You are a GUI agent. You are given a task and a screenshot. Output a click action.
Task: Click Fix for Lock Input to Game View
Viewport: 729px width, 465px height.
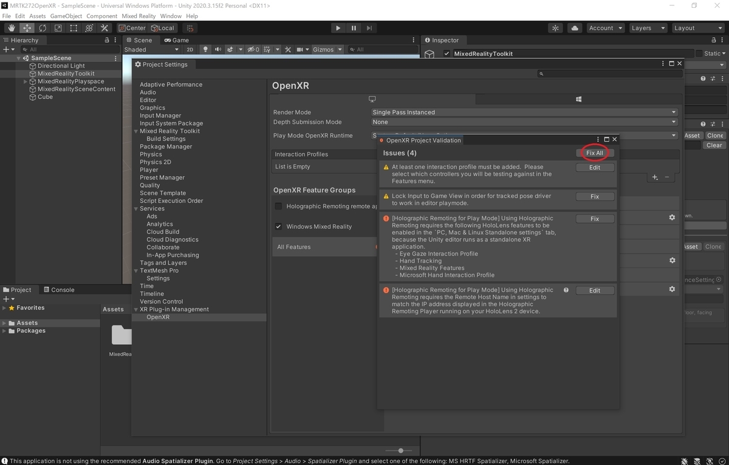point(595,197)
